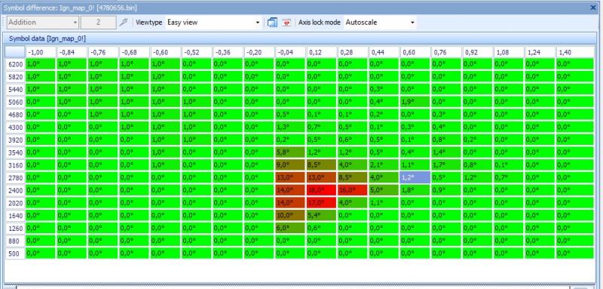Click the 2400 row header

tap(15, 190)
